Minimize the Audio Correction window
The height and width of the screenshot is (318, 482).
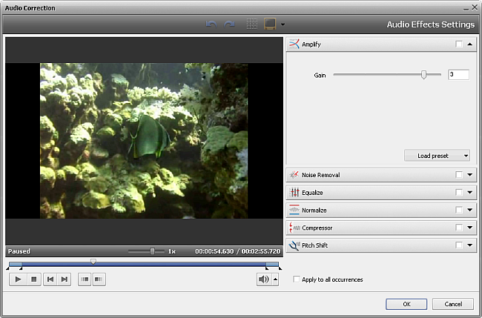tap(466, 8)
